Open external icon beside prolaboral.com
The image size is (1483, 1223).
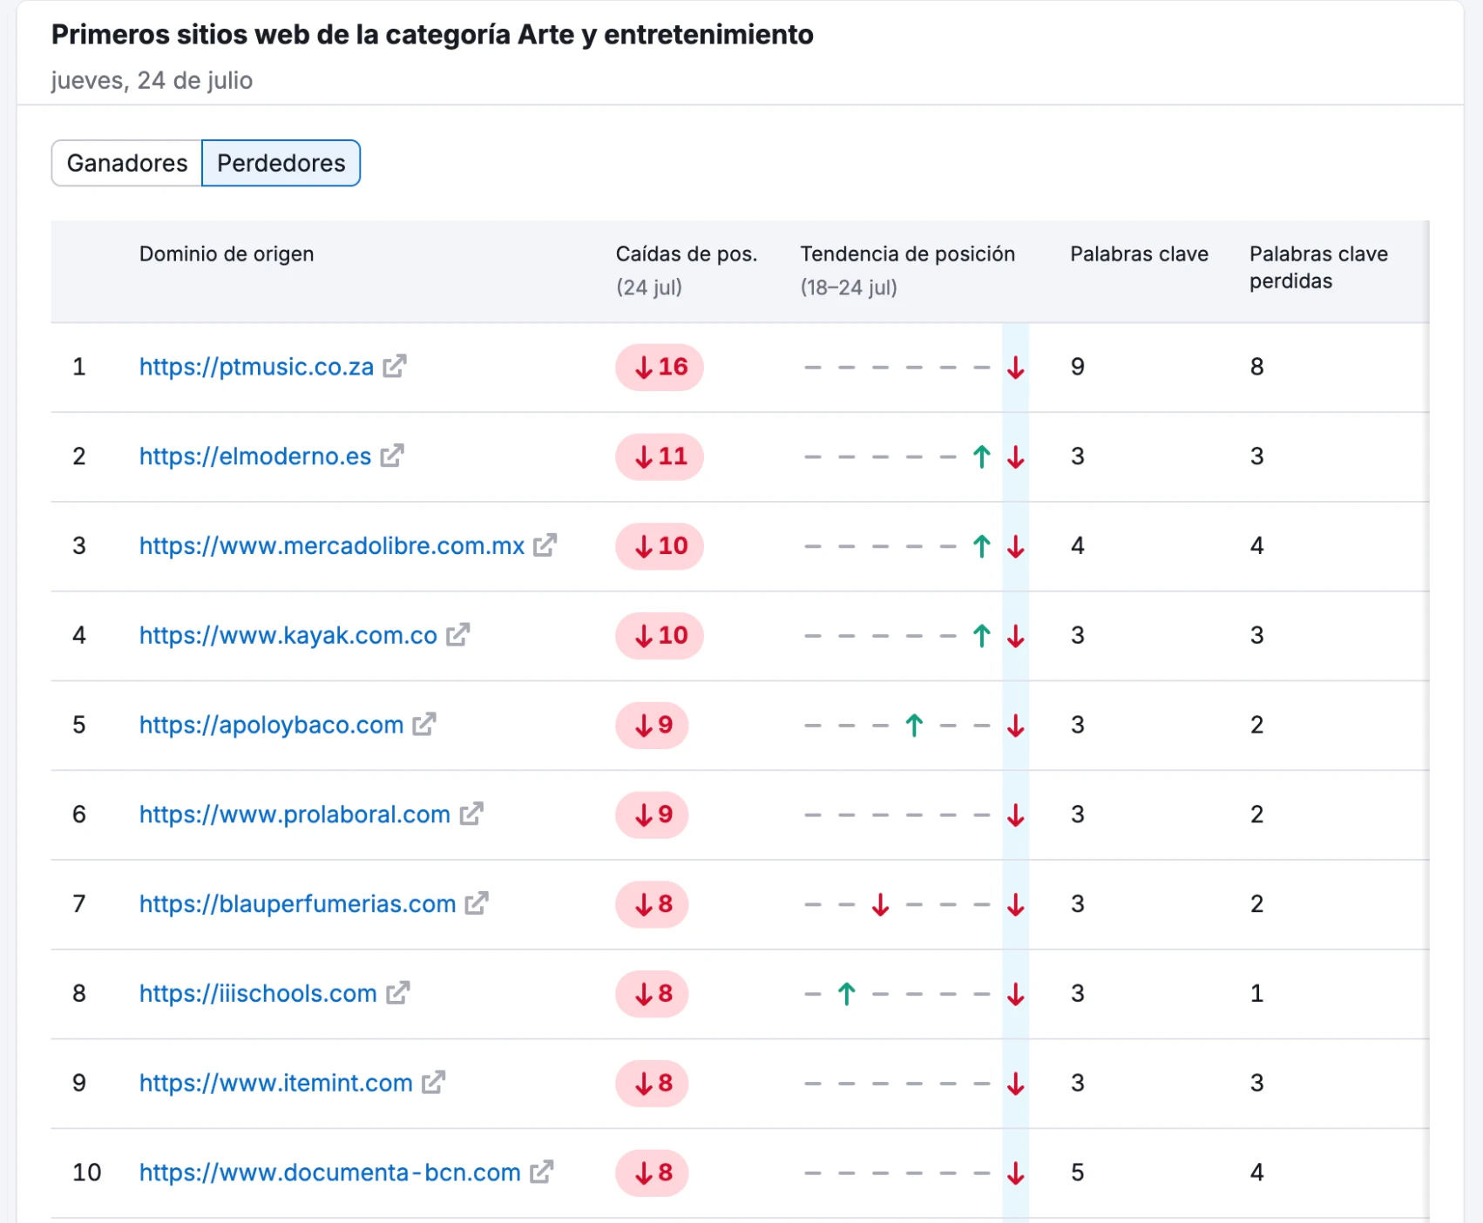pos(471,814)
